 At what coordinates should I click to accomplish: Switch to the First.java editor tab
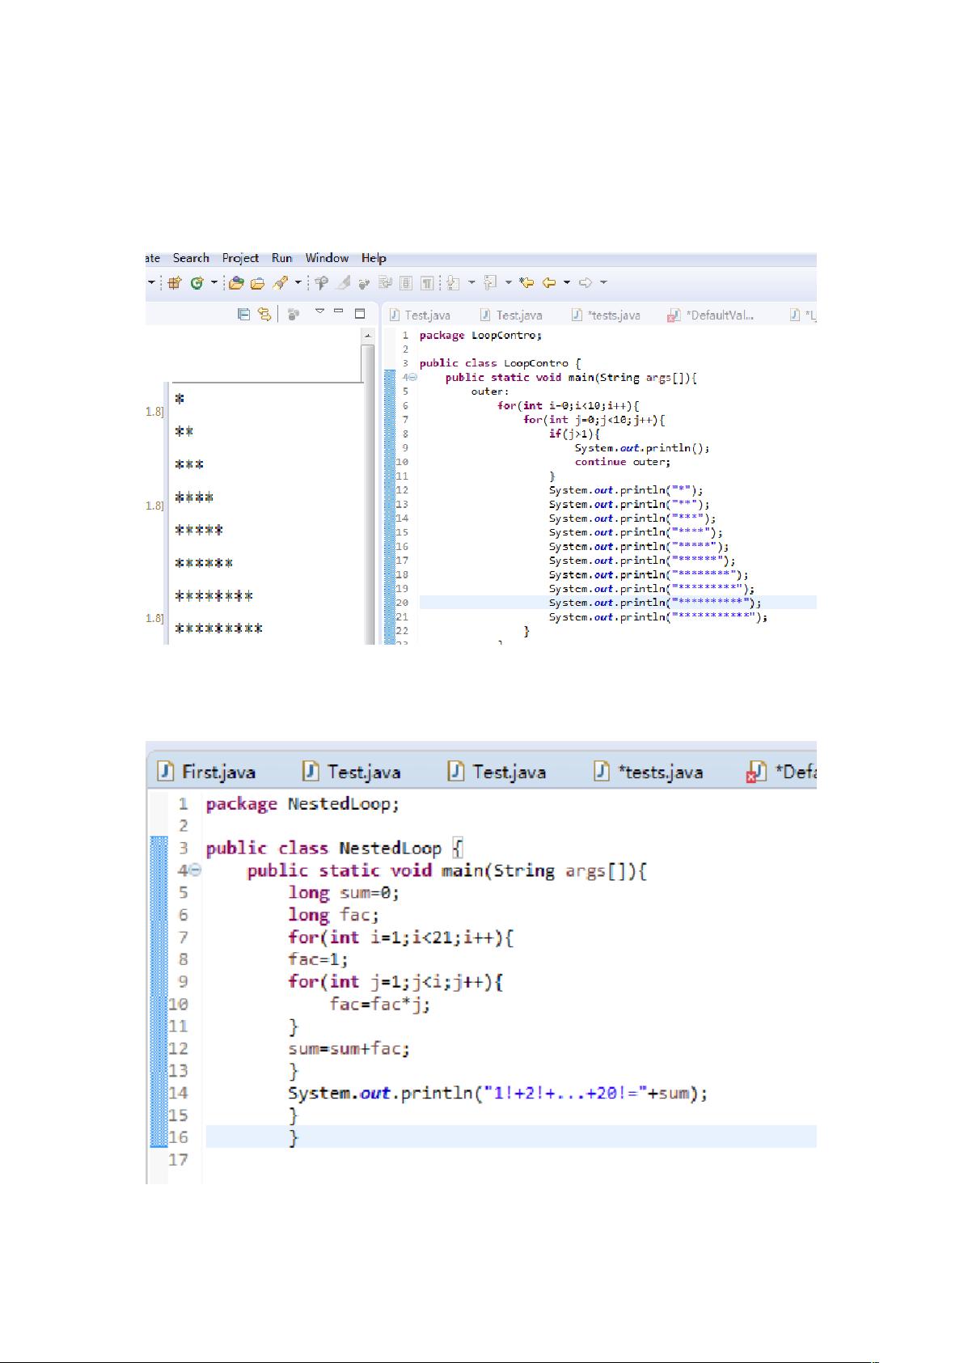(209, 772)
